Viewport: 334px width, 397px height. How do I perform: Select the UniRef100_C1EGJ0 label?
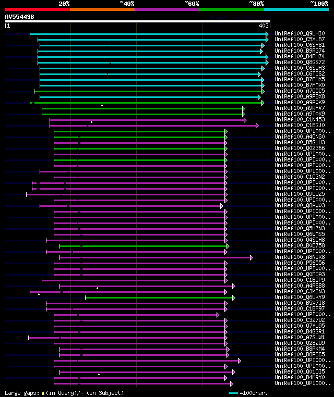click(300, 125)
